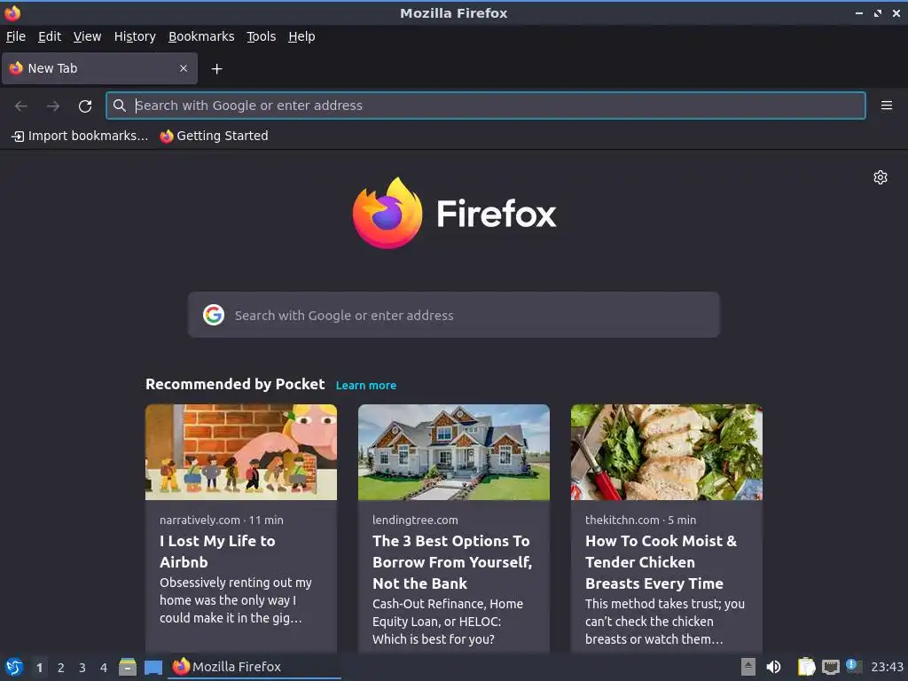The height and width of the screenshot is (681, 908).
Task: Open the Getting Started bookmark
Action: (215, 136)
